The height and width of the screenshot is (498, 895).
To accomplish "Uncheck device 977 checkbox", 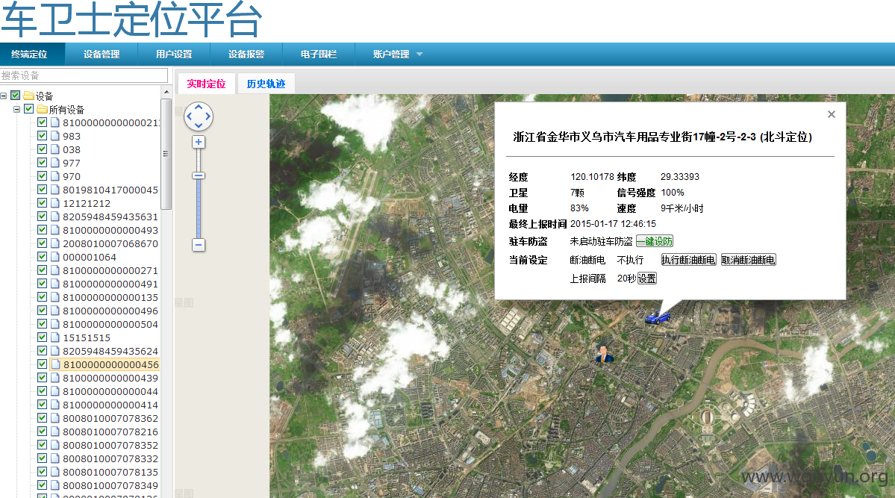I will click(43, 163).
